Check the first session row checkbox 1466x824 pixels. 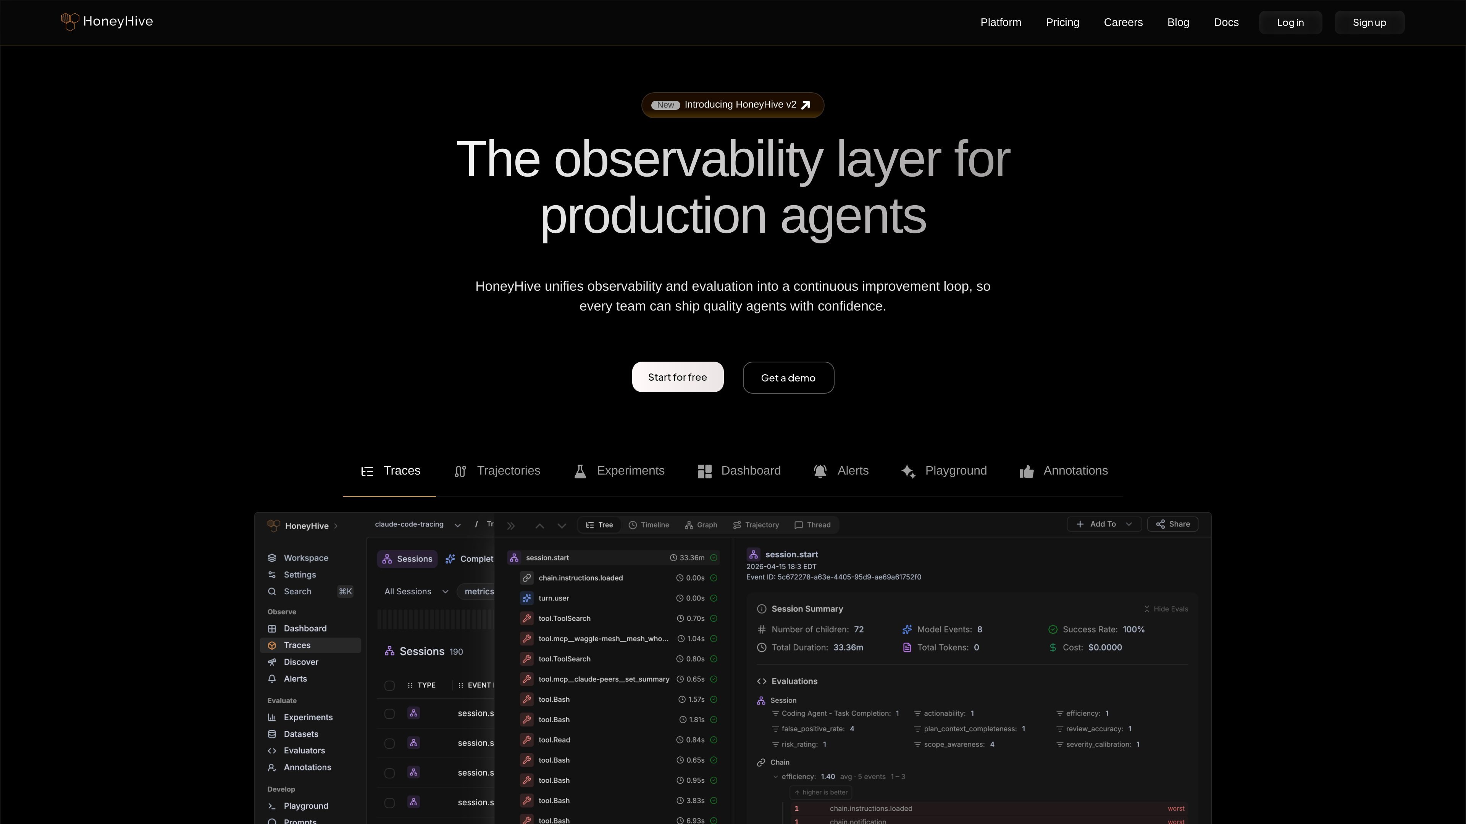coord(389,714)
